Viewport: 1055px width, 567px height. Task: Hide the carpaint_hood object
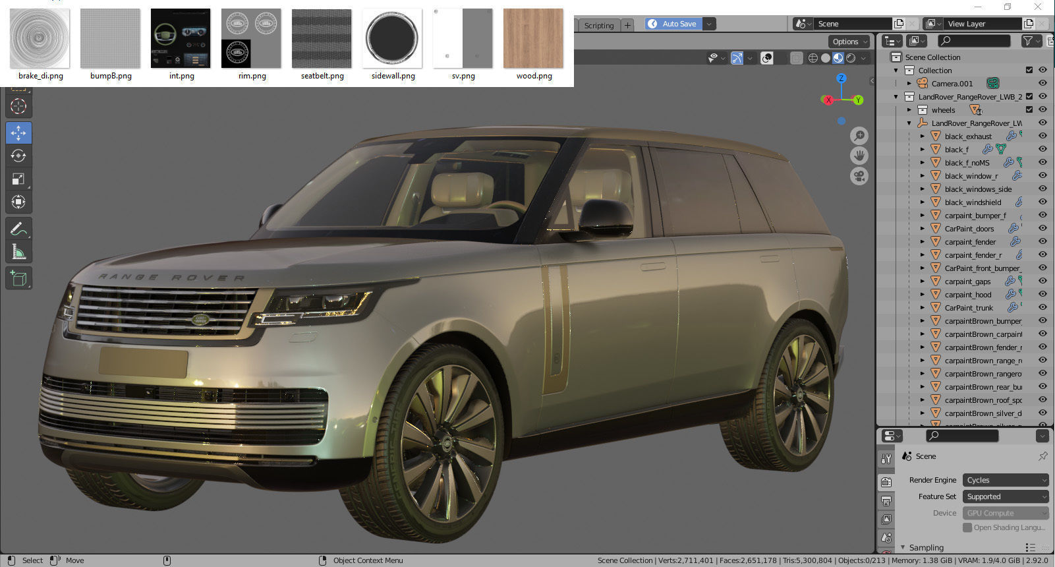1042,294
